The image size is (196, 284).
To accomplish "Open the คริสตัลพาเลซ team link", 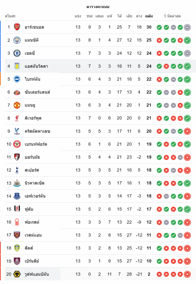I will tap(37, 131).
